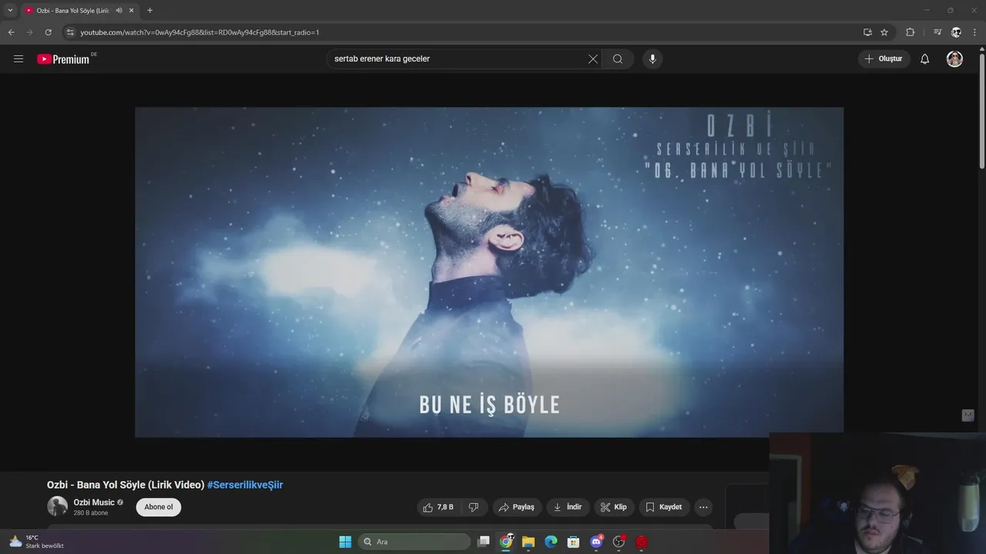Subscribe with the Abone ol button

click(159, 507)
